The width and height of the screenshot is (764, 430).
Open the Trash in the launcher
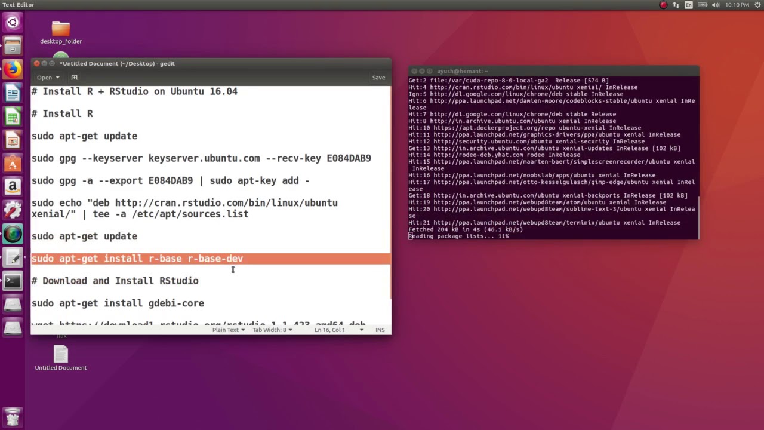click(x=13, y=416)
